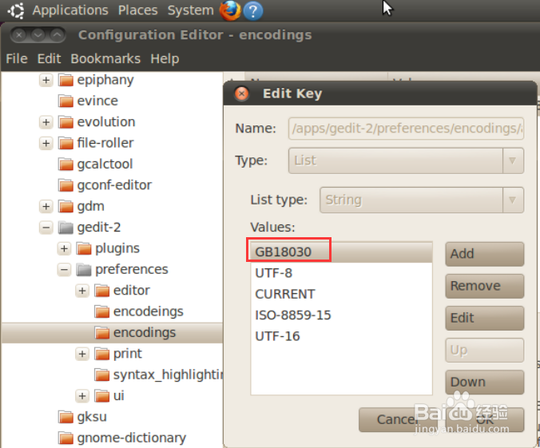Image resolution: width=540 pixels, height=448 pixels.
Task: Select the UTF-8 value
Action: (341, 273)
